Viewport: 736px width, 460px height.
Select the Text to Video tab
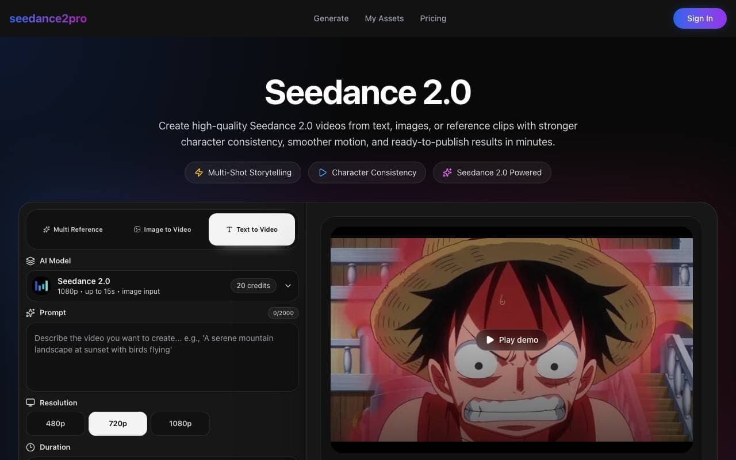(252, 229)
